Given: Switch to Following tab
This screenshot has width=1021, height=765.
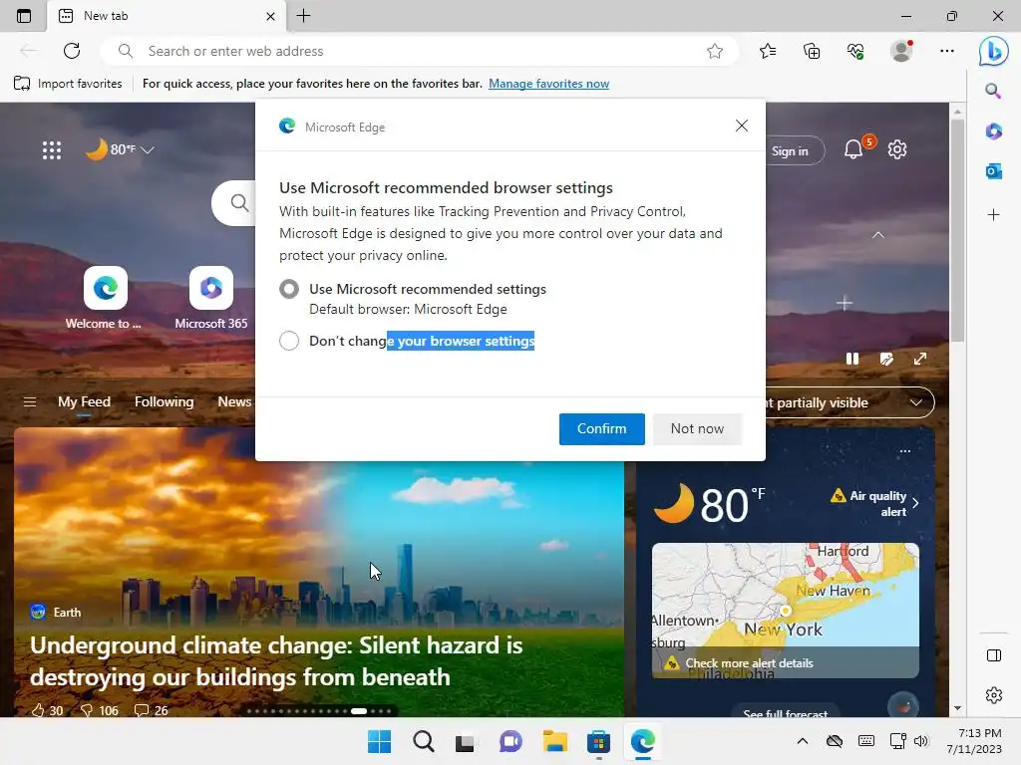Looking at the screenshot, I should coord(165,402).
